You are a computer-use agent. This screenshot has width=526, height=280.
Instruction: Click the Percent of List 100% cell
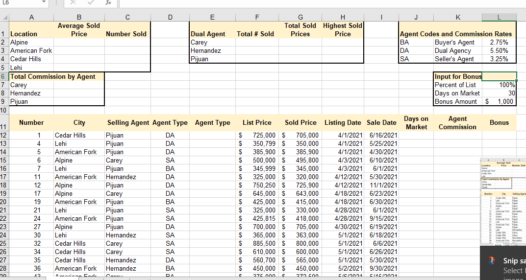(499, 85)
